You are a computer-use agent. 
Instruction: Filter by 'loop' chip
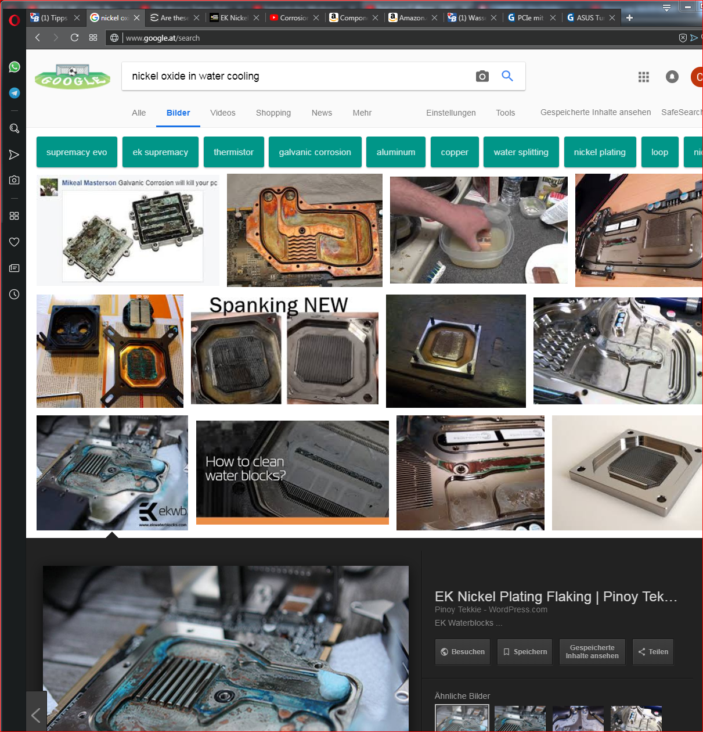pos(660,152)
